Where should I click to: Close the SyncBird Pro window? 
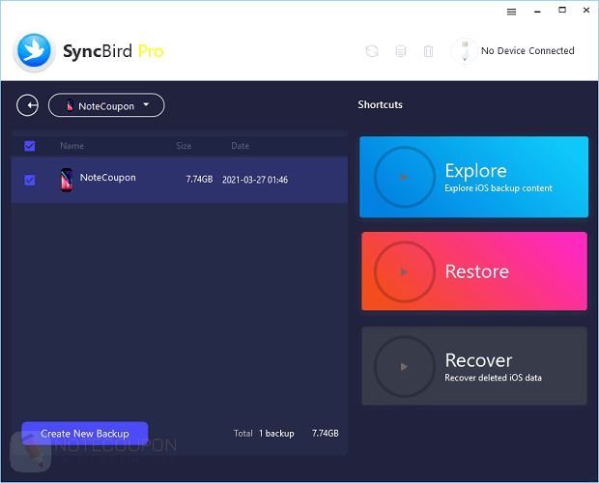click(x=586, y=11)
